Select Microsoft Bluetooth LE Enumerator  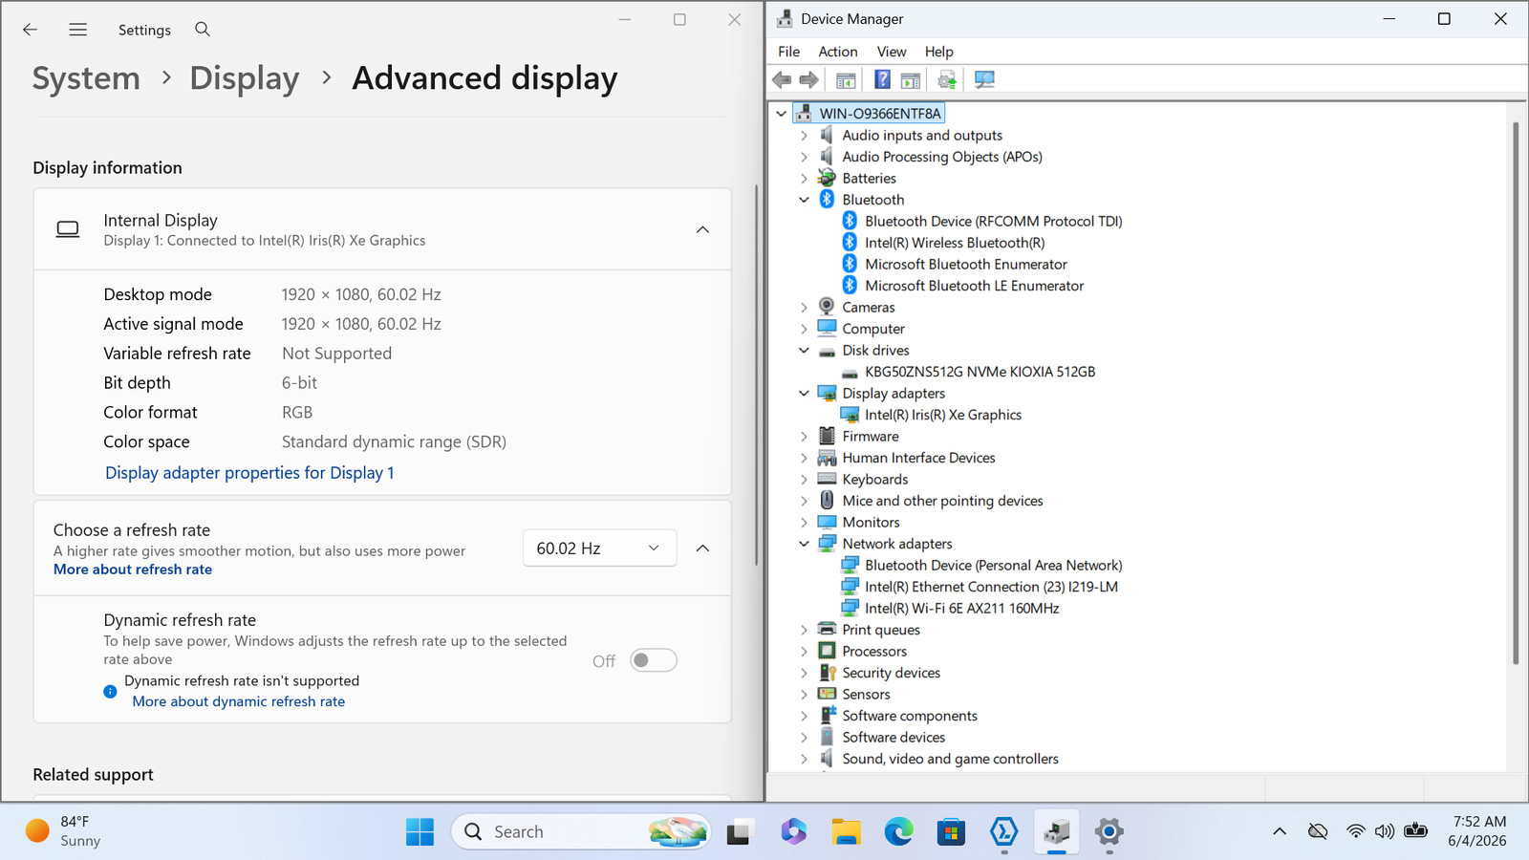click(974, 286)
